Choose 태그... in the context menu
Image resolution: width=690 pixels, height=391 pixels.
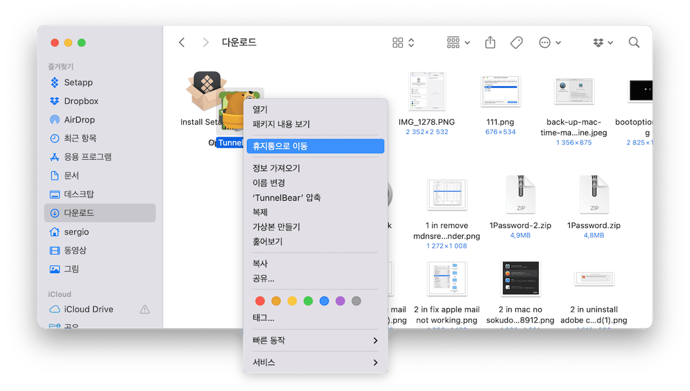[x=315, y=318]
